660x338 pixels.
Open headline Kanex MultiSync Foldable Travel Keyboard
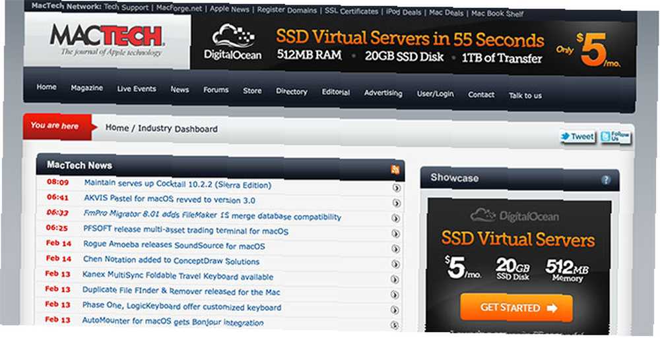click(x=178, y=276)
